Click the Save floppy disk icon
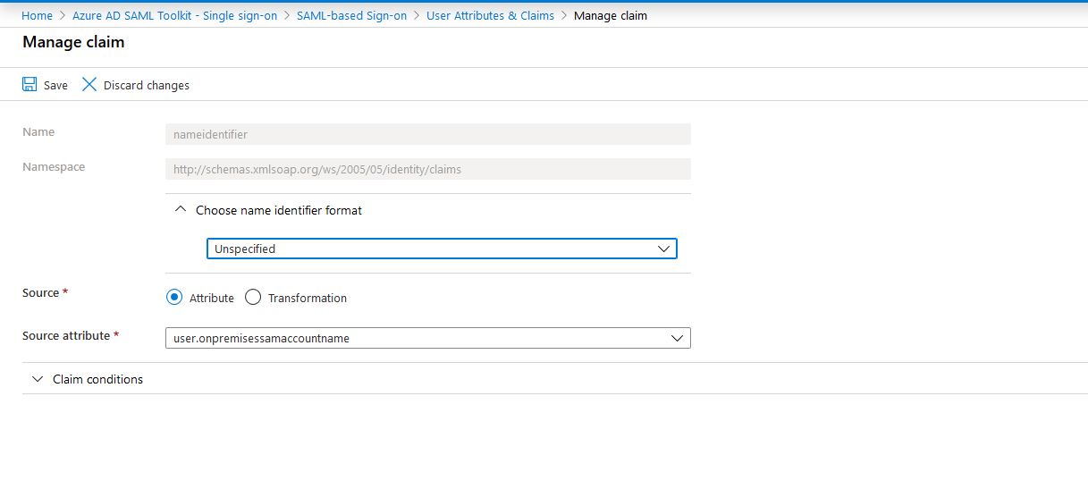1088x489 pixels. 30,85
